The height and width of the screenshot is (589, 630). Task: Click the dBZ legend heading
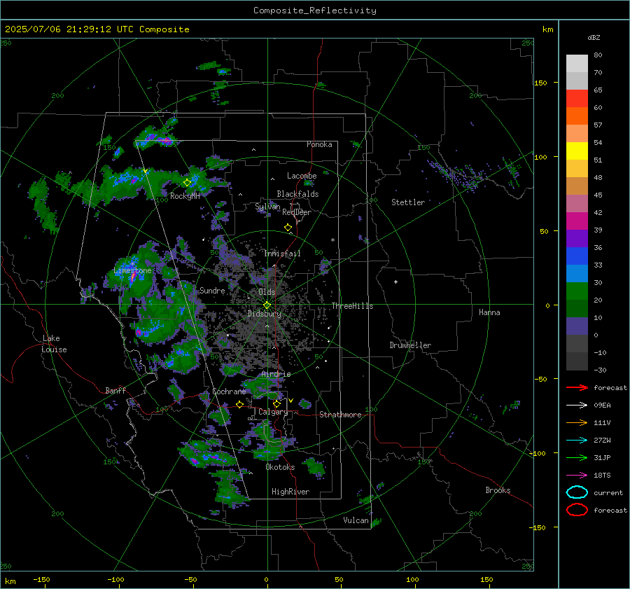pos(594,38)
